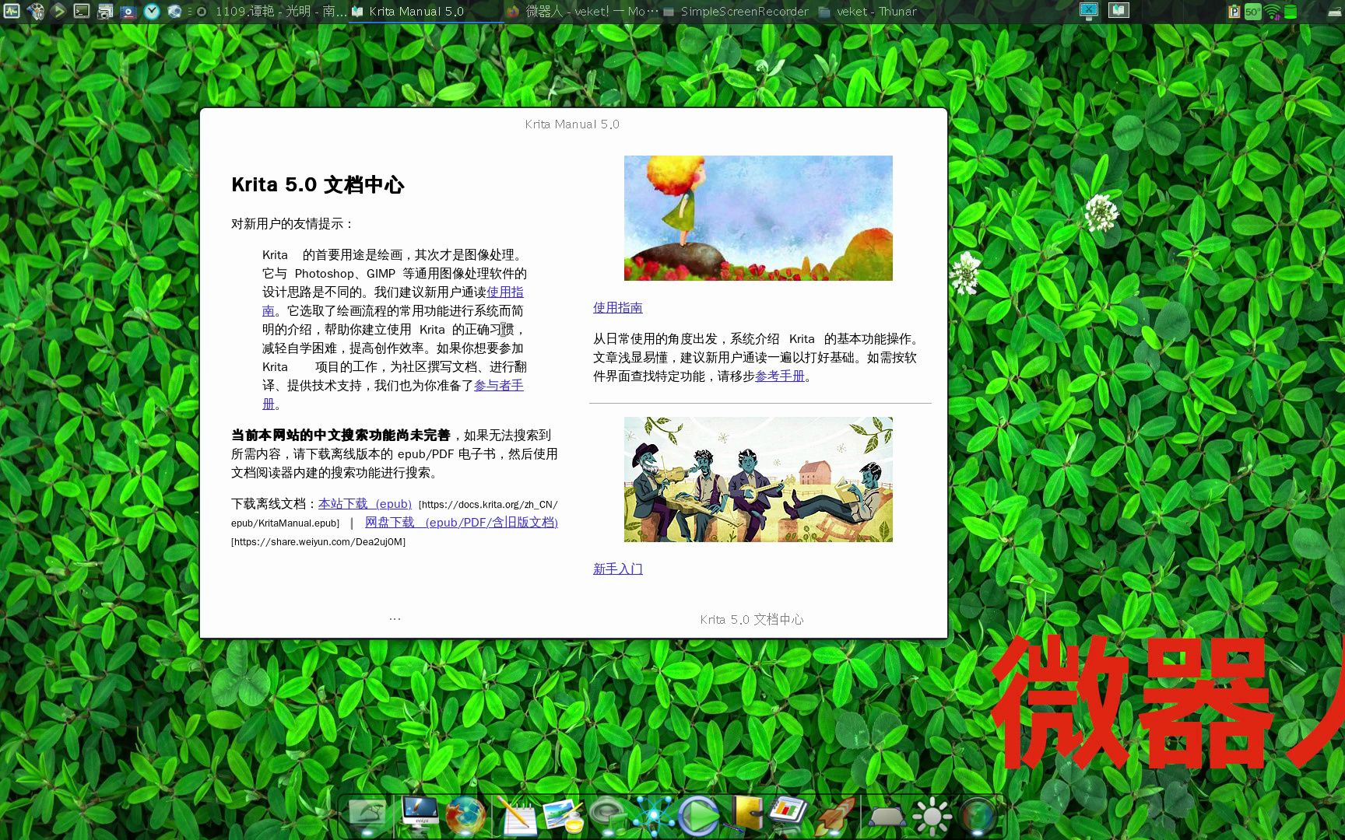The width and height of the screenshot is (1345, 840).
Task: Open the chart presentation notepad icon in the dock
Action: click(x=788, y=812)
